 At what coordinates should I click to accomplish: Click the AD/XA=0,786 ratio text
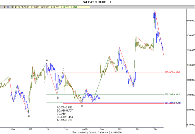(64, 120)
